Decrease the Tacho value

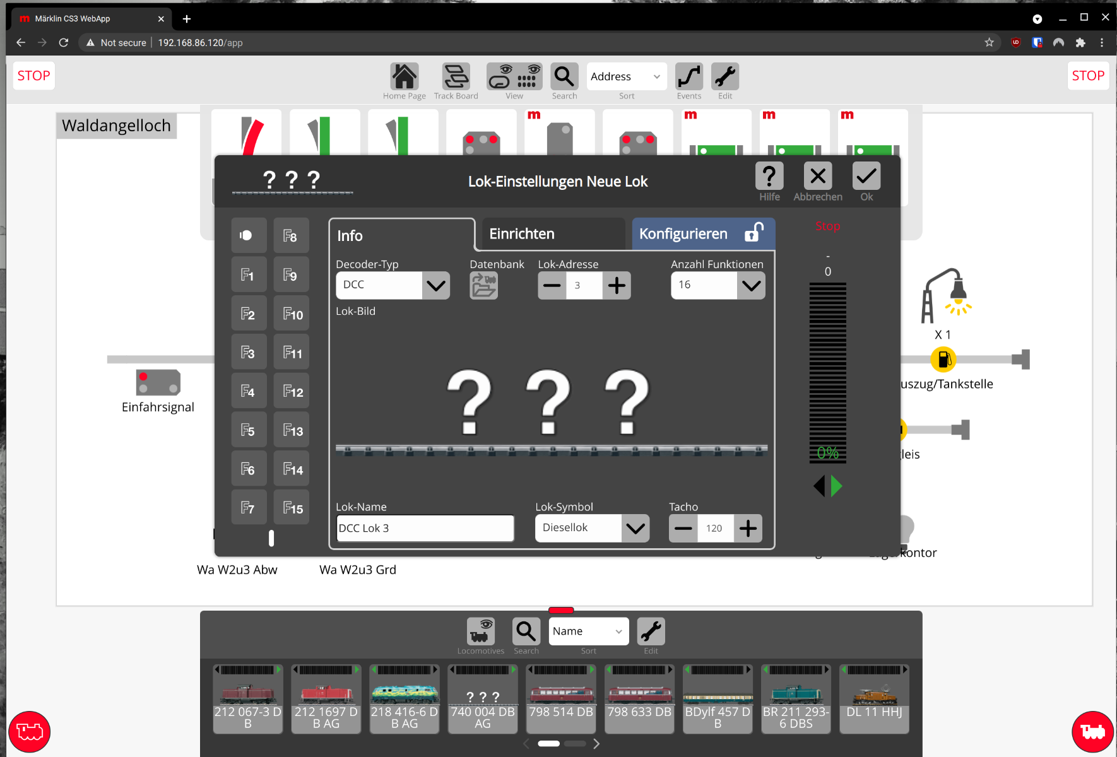(x=683, y=529)
